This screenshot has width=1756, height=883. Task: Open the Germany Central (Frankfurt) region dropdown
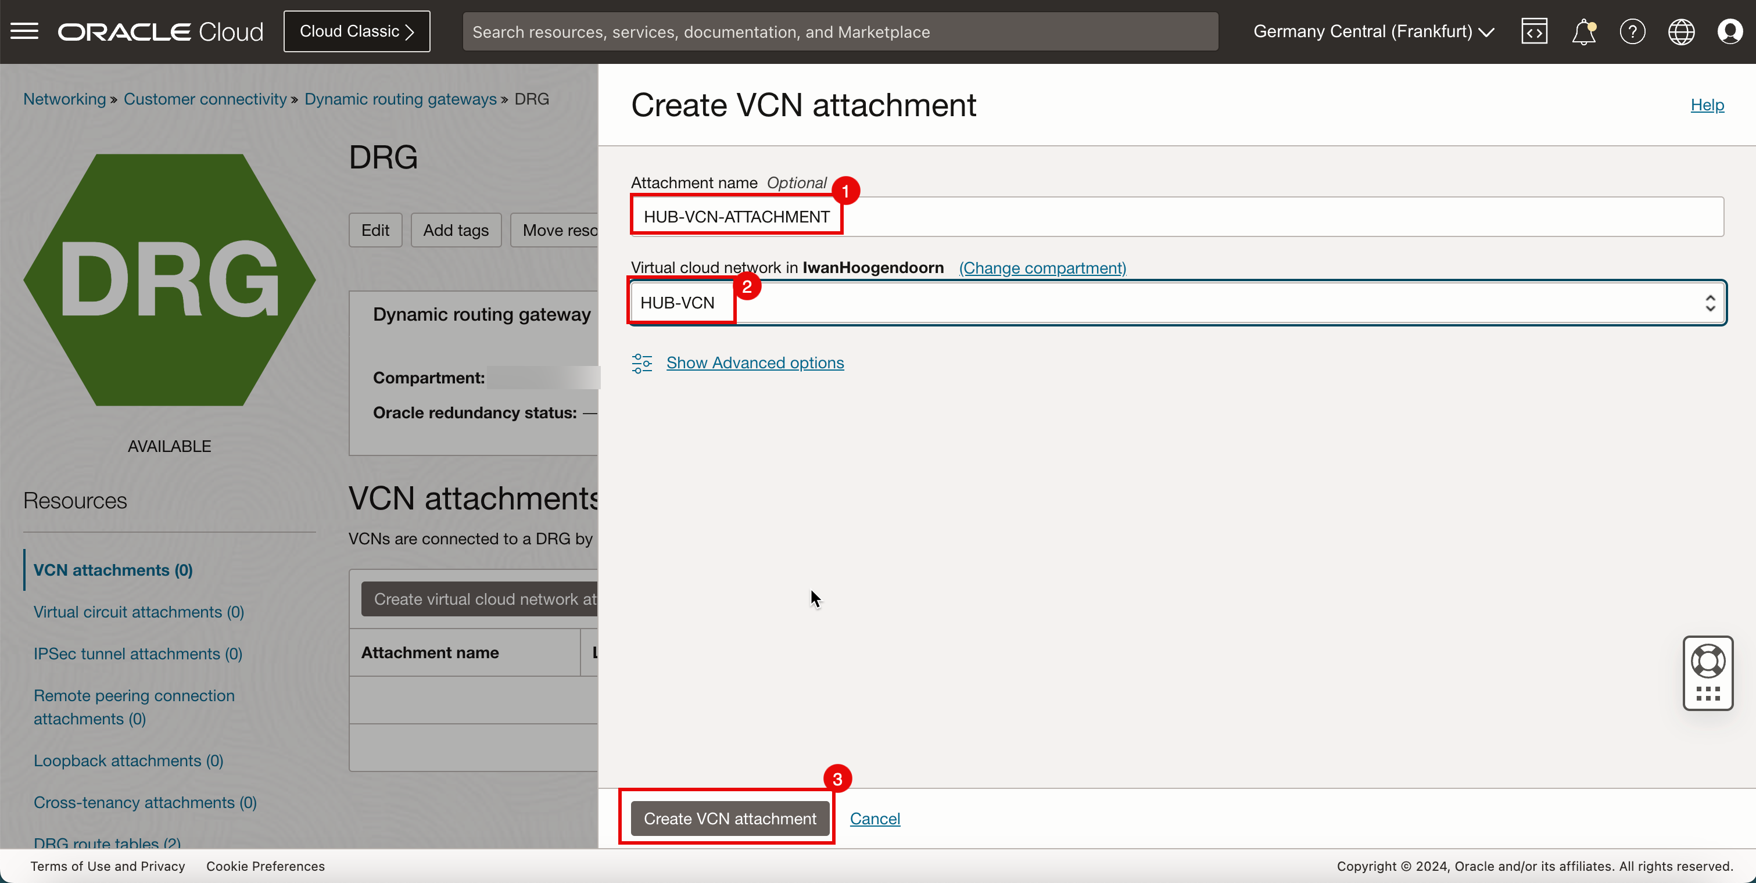click(1373, 31)
